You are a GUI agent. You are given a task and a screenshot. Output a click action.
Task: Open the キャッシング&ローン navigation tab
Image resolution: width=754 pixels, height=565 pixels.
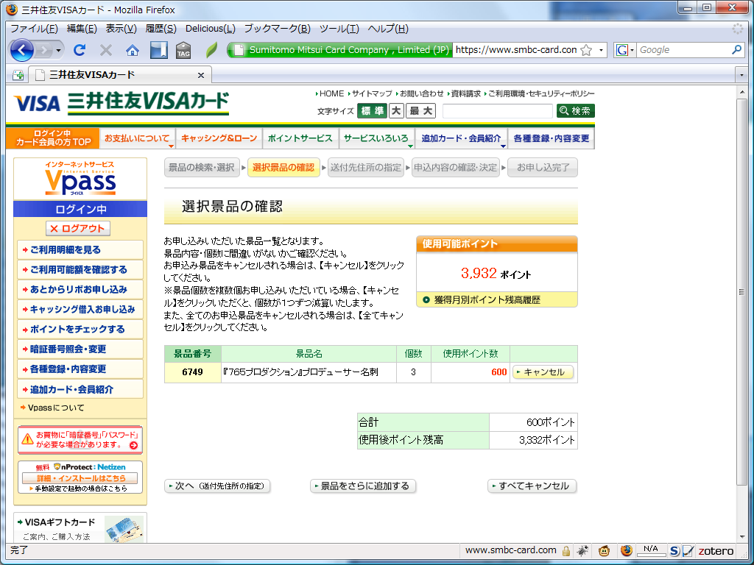(219, 138)
